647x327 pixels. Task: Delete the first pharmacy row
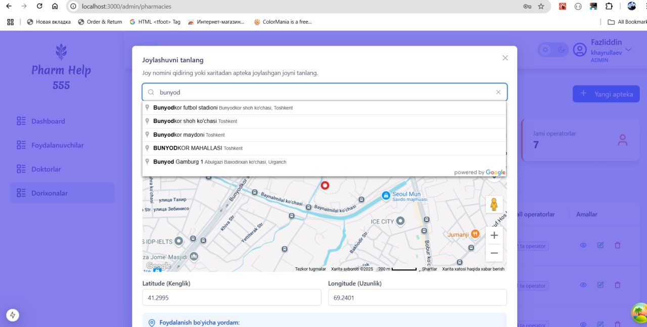pyautogui.click(x=617, y=245)
